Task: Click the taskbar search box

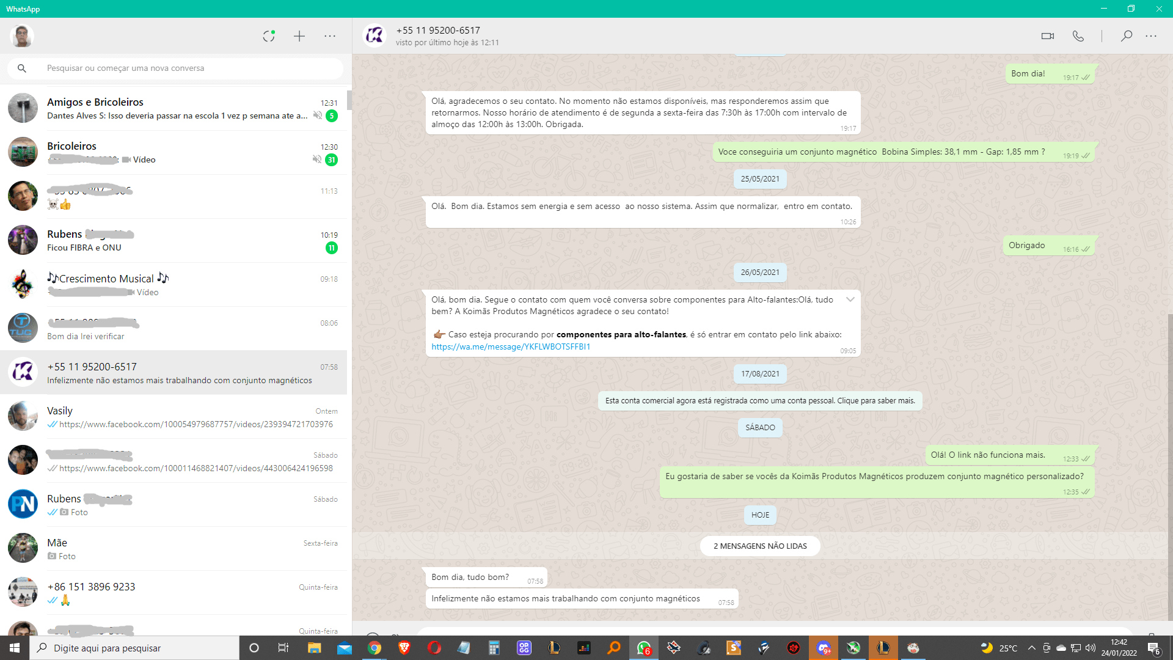Action: 134,648
